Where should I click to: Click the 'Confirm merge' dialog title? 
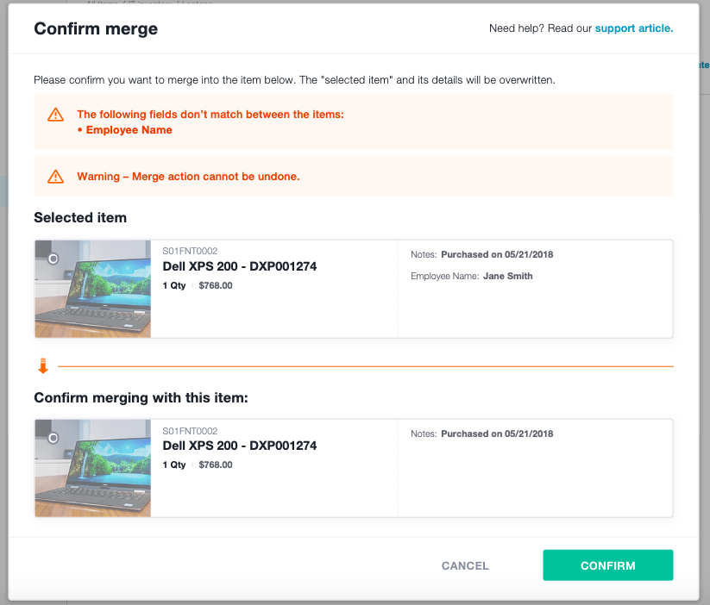tap(96, 28)
